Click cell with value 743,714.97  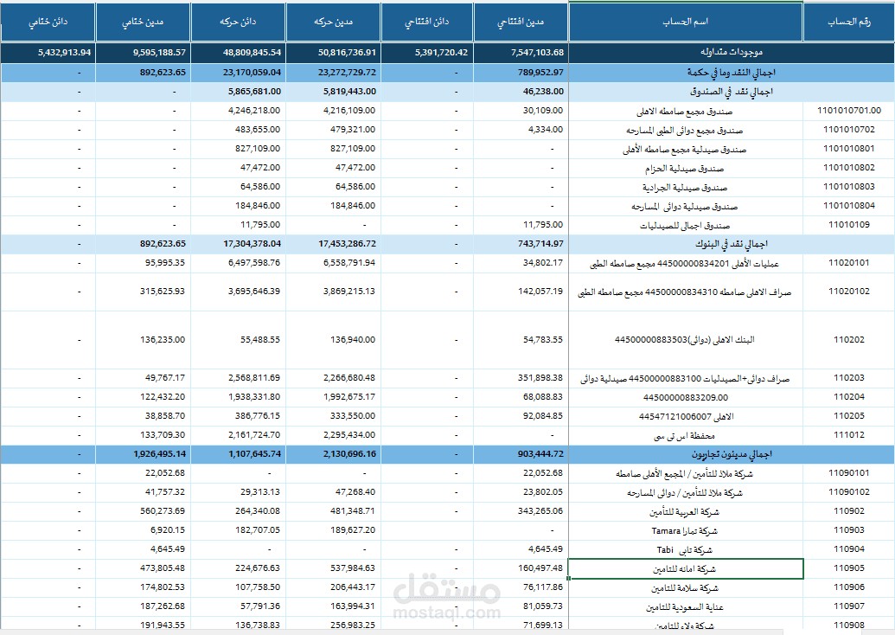click(x=540, y=244)
